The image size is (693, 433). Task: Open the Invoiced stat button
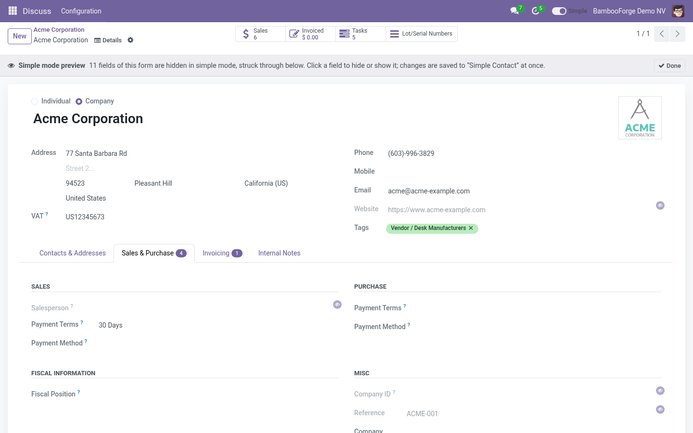310,34
